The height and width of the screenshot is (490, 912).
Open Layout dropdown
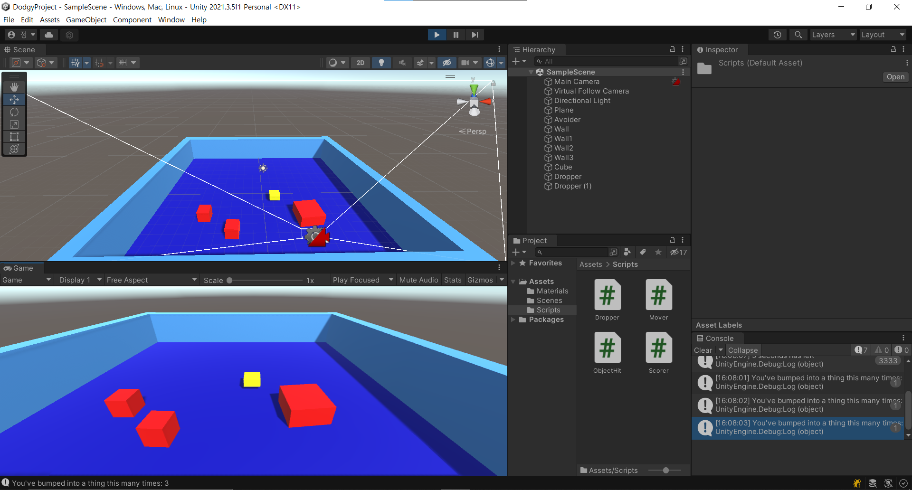coord(883,35)
